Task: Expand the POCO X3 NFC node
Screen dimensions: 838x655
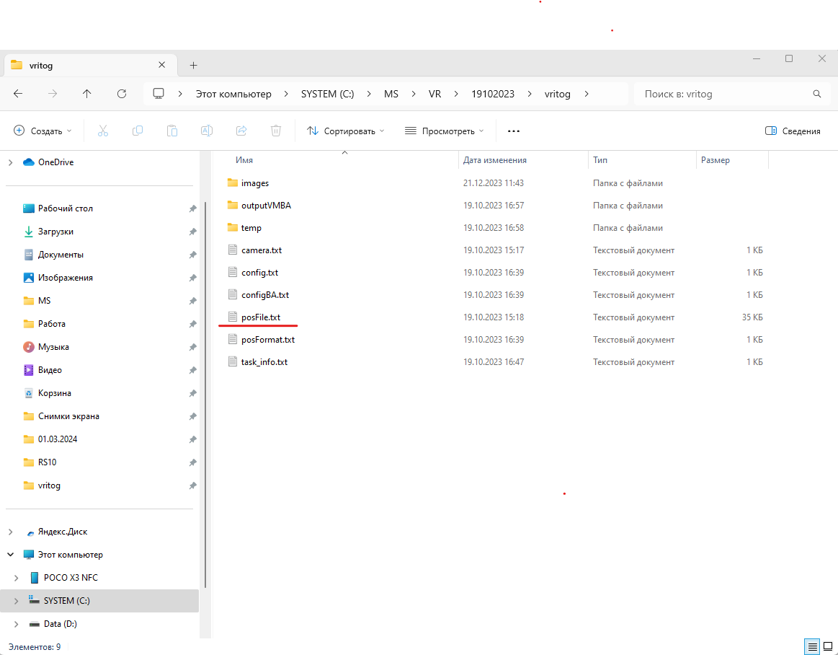Action: [x=16, y=578]
